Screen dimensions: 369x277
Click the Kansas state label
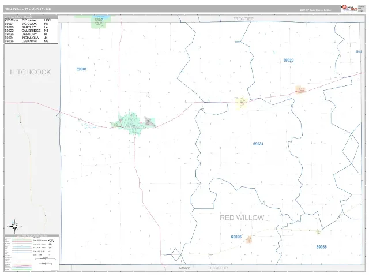pyautogui.click(x=184, y=268)
